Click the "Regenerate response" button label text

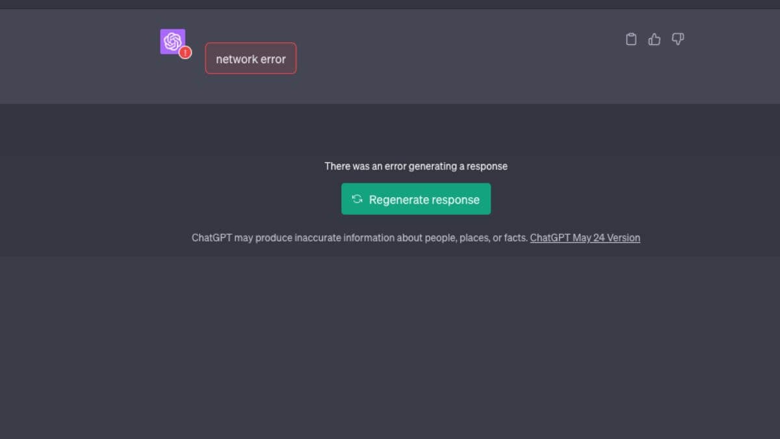click(424, 200)
